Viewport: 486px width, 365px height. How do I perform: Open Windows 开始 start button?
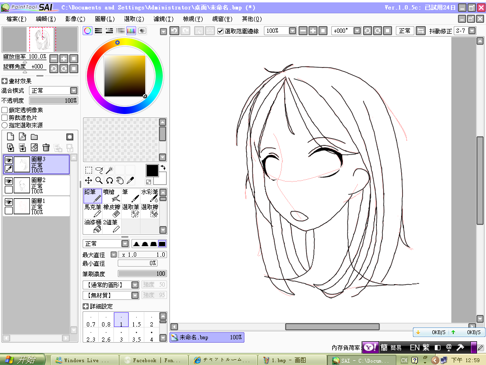pyautogui.click(x=23, y=360)
